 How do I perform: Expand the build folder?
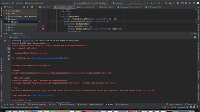point(6,25)
